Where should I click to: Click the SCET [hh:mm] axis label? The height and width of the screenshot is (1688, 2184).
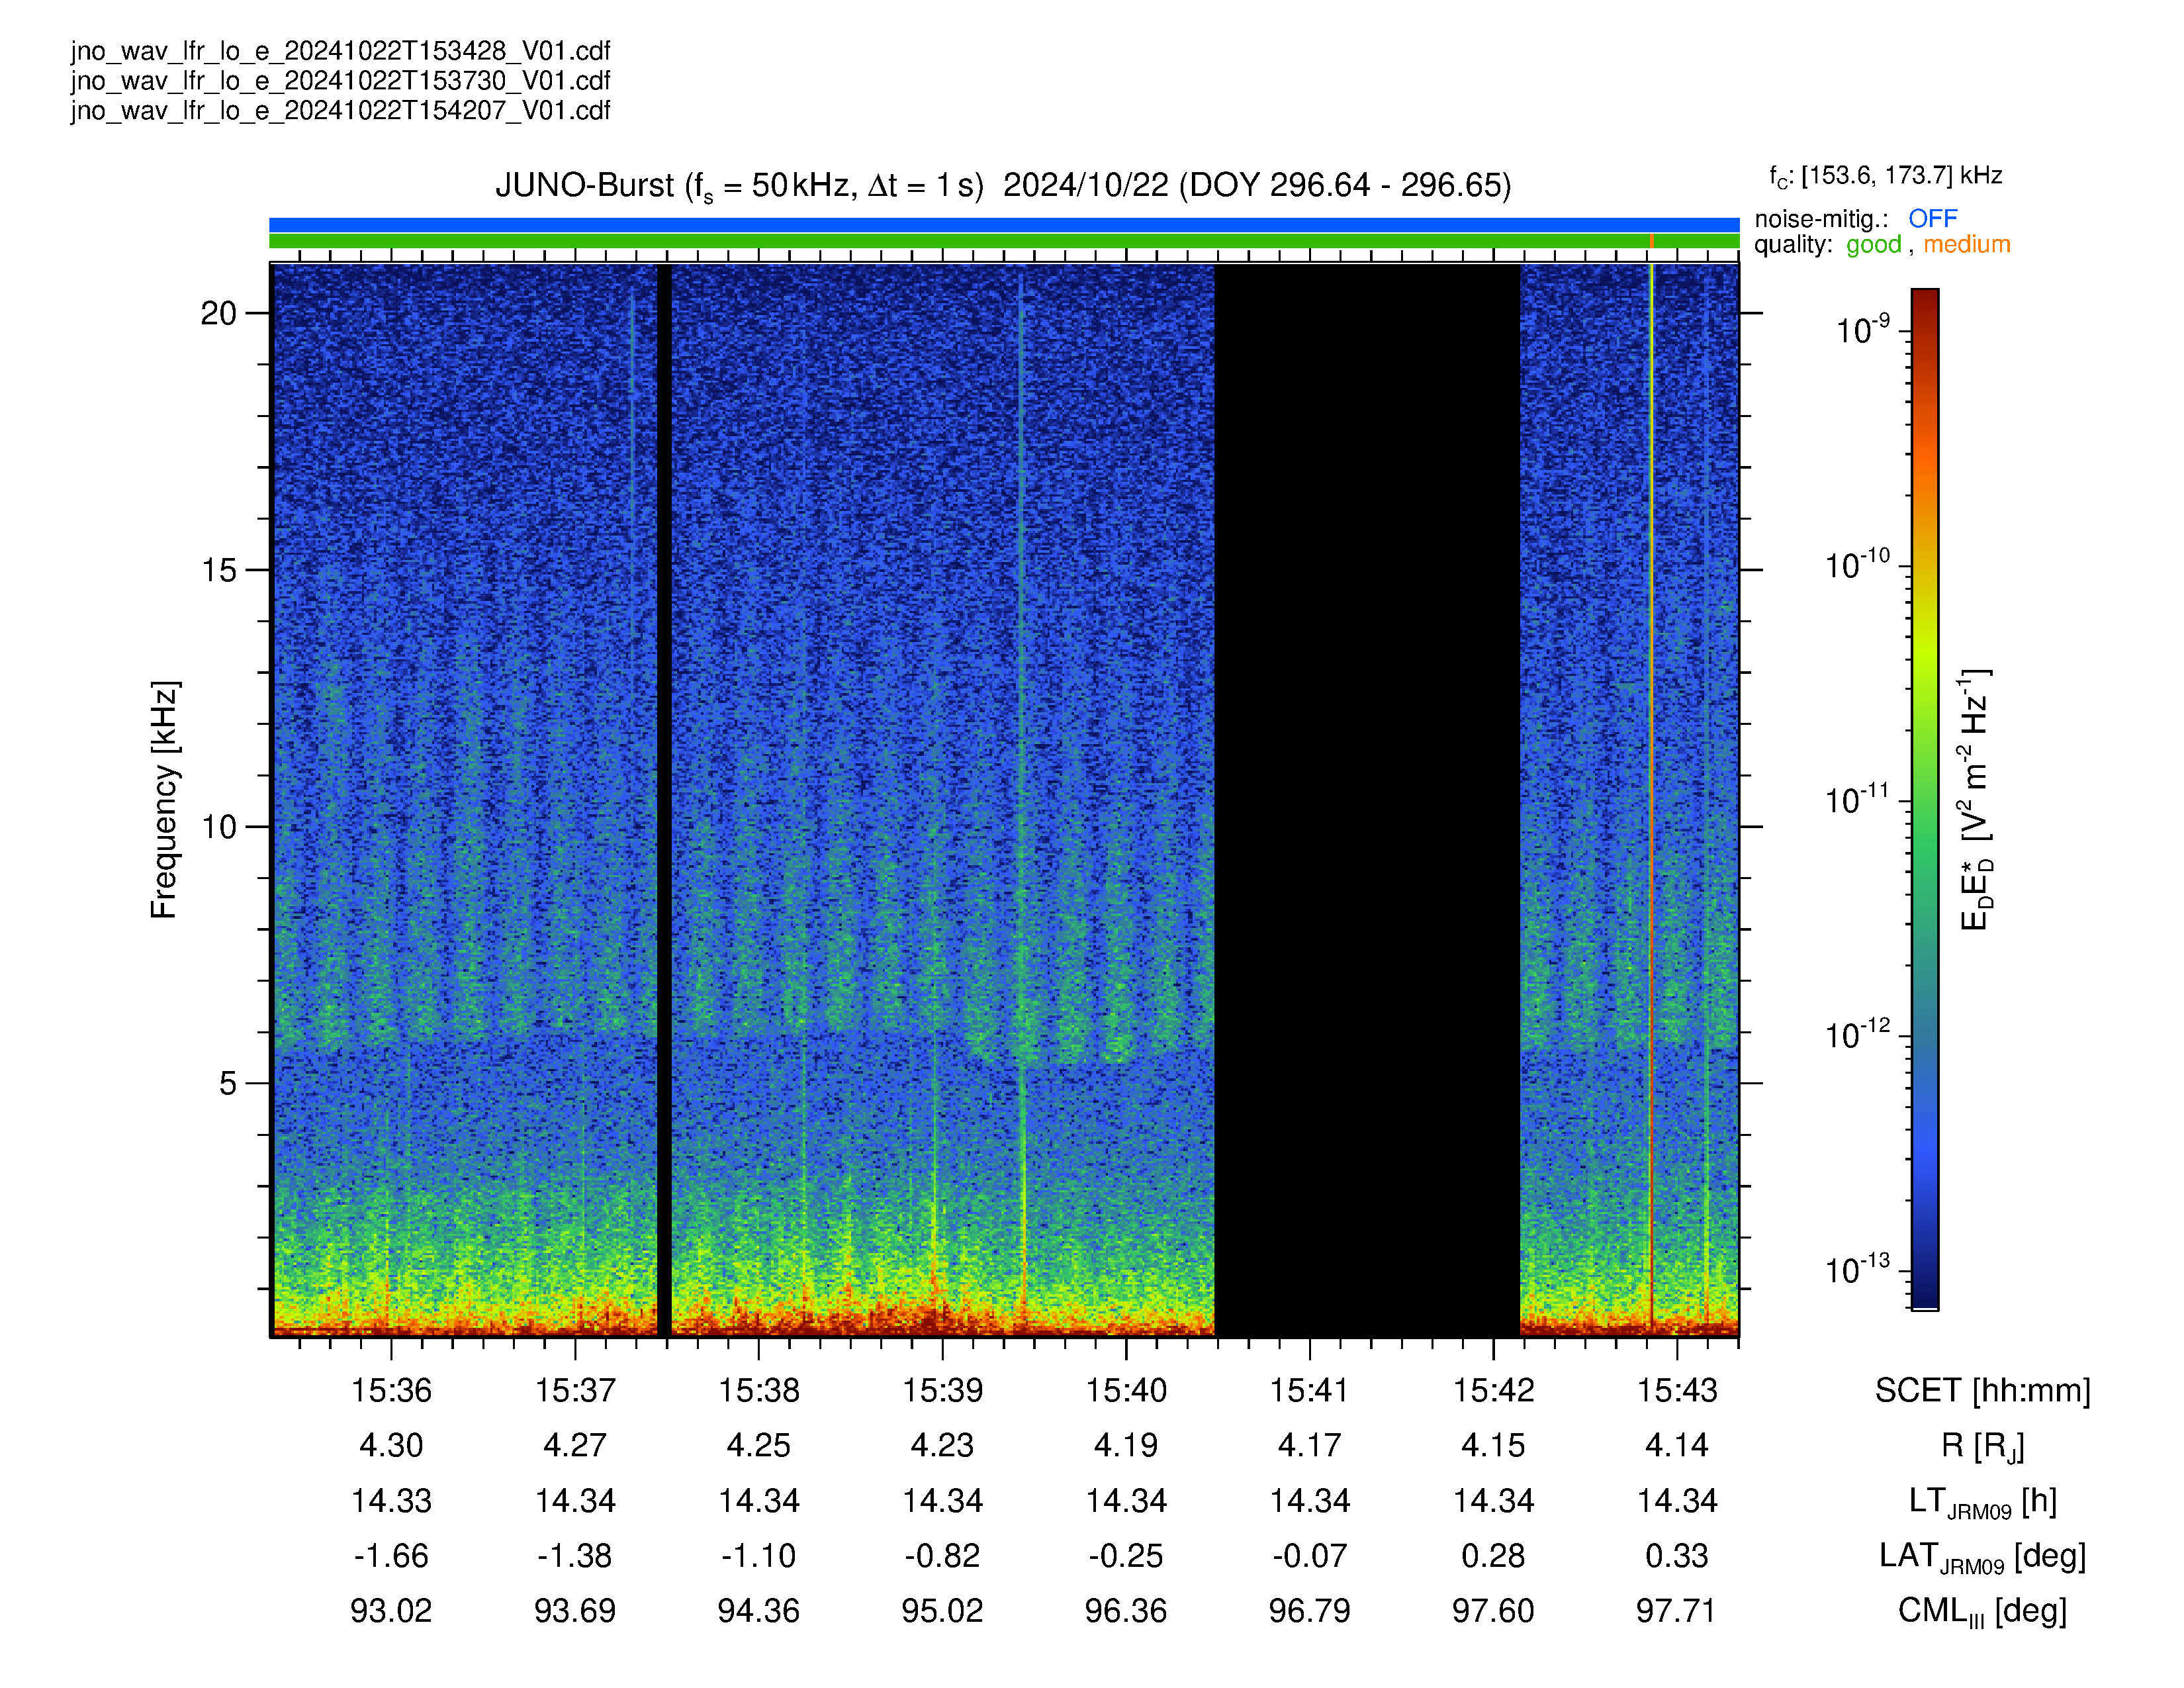(x=1982, y=1391)
